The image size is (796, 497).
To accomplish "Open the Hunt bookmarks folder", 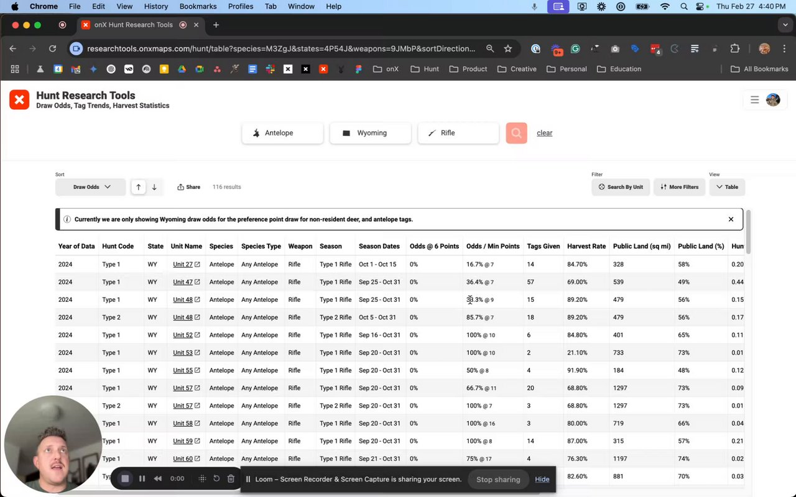I will point(425,69).
